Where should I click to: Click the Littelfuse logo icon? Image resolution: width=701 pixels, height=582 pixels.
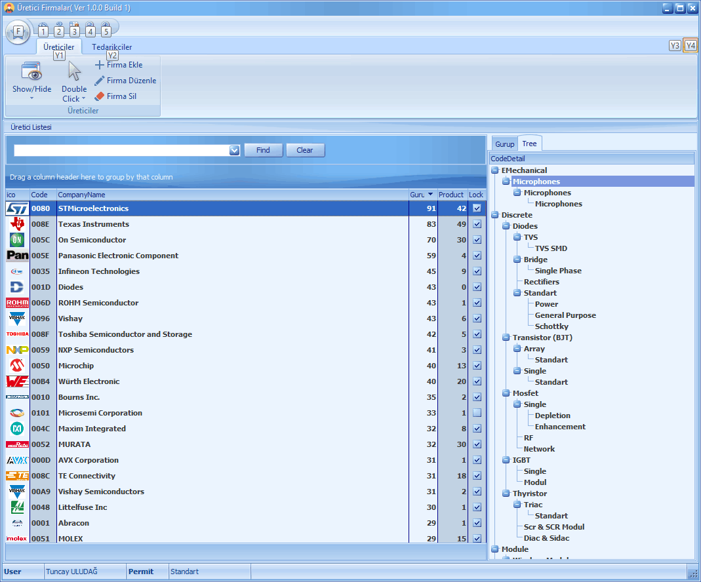[18, 507]
